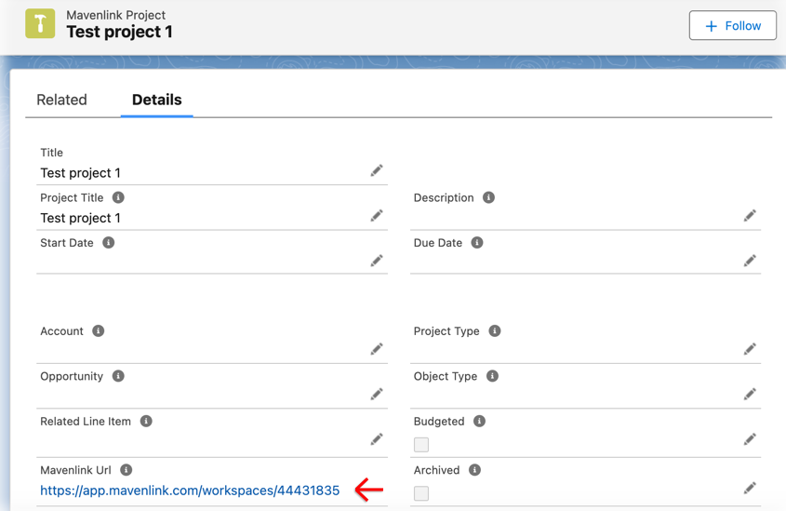786x511 pixels.
Task: Click the header title 'Test project 1'
Action: pos(120,32)
